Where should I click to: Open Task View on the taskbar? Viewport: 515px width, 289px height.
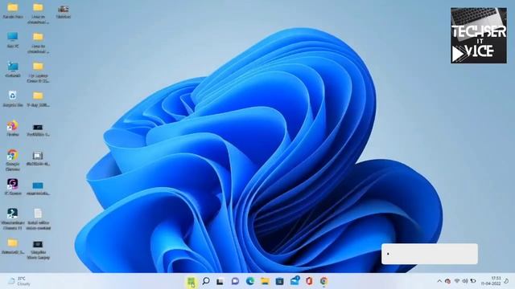click(220, 281)
